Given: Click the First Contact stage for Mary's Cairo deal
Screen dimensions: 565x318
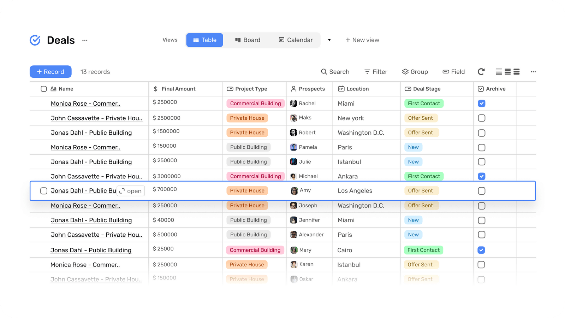Looking at the screenshot, I should click(x=423, y=250).
